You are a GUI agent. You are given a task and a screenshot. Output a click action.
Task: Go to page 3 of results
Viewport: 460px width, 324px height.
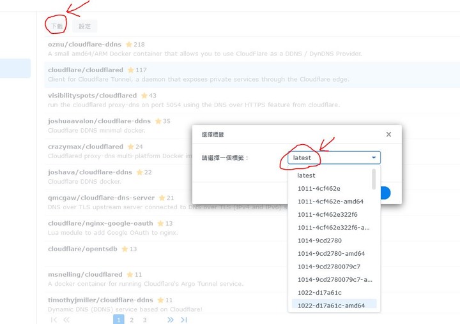[x=144, y=320]
